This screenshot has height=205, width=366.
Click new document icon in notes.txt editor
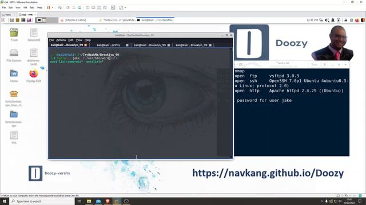click(241, 64)
